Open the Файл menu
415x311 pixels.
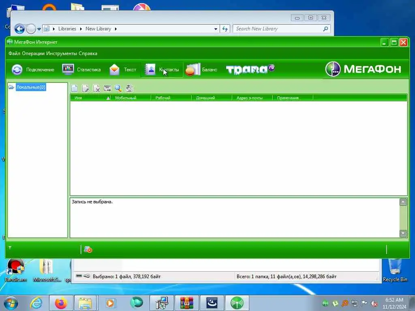[x=14, y=53]
